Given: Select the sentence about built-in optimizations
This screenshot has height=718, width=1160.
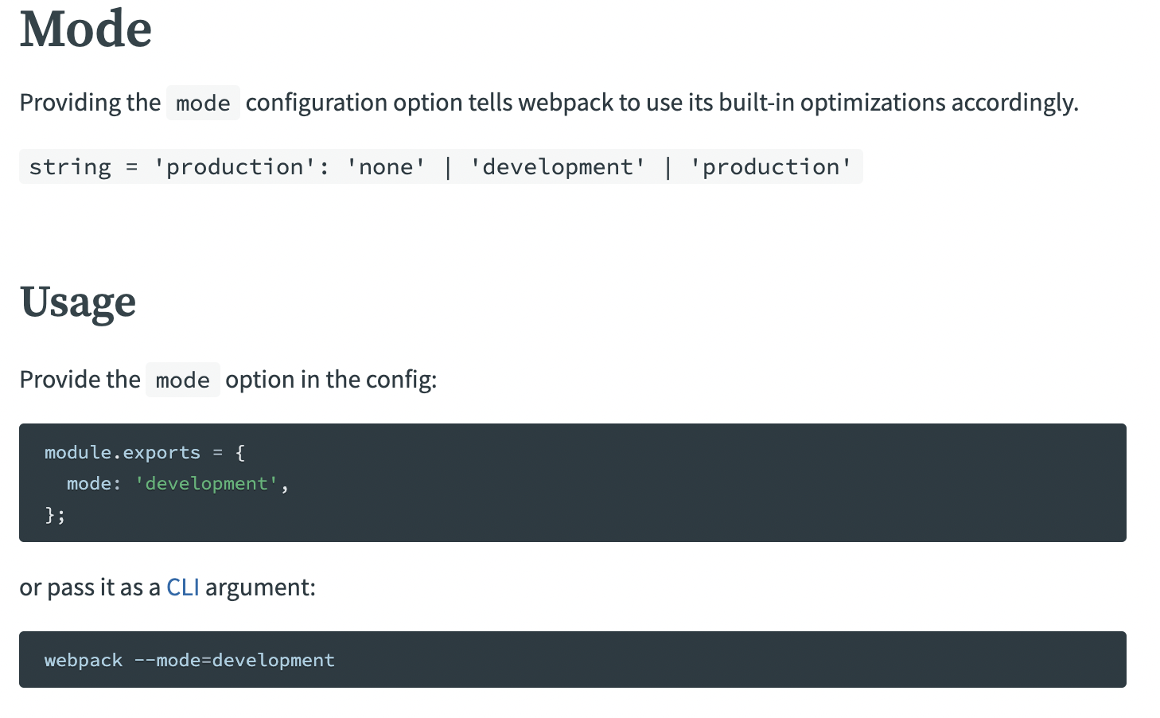Looking at the screenshot, I should (549, 102).
